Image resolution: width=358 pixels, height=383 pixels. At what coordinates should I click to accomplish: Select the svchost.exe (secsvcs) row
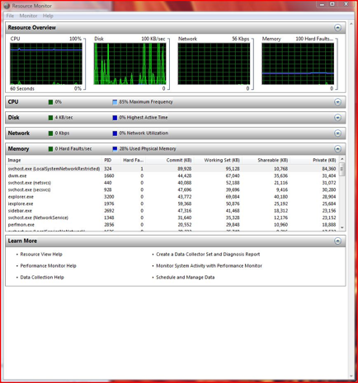[x=172, y=189]
